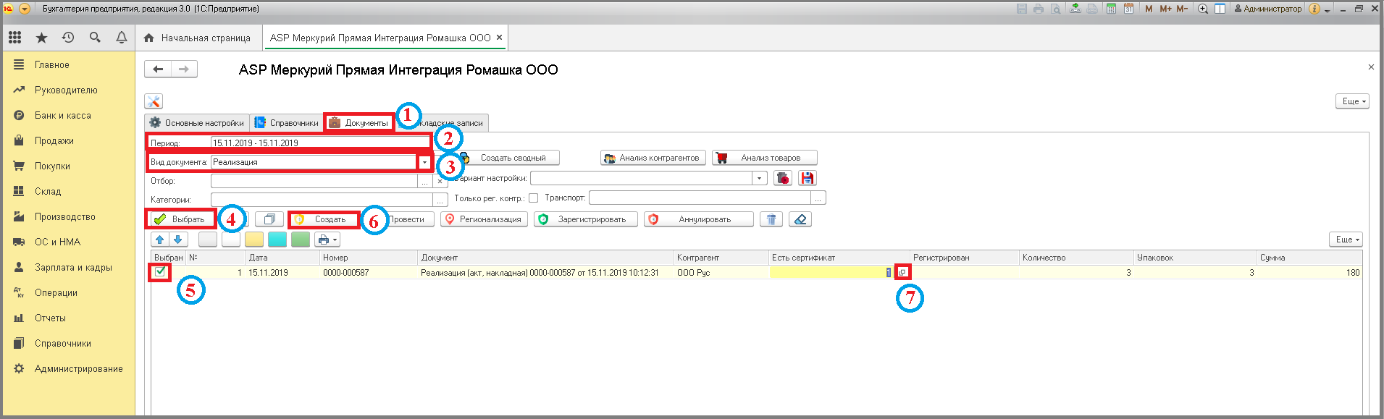The height and width of the screenshot is (419, 1384).
Task: Open 'Склад' section in sidebar
Action: coord(48,191)
